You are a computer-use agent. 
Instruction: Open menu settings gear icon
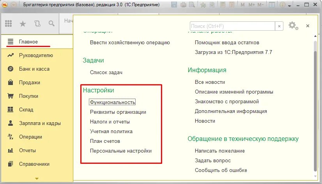point(293,26)
